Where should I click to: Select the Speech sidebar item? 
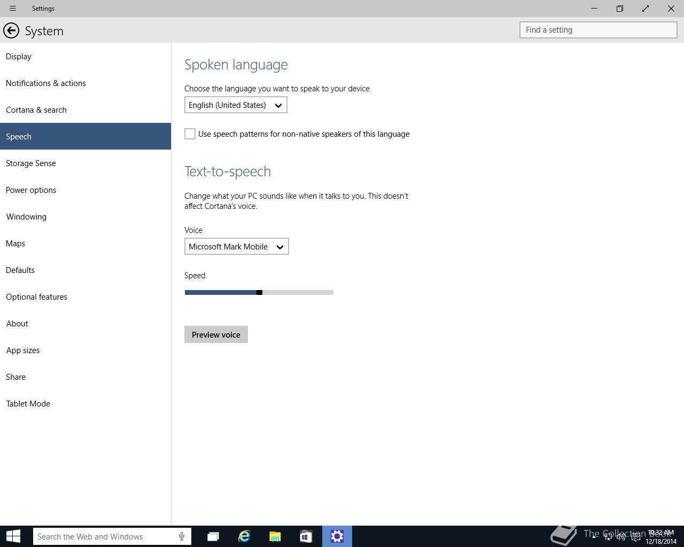point(85,136)
